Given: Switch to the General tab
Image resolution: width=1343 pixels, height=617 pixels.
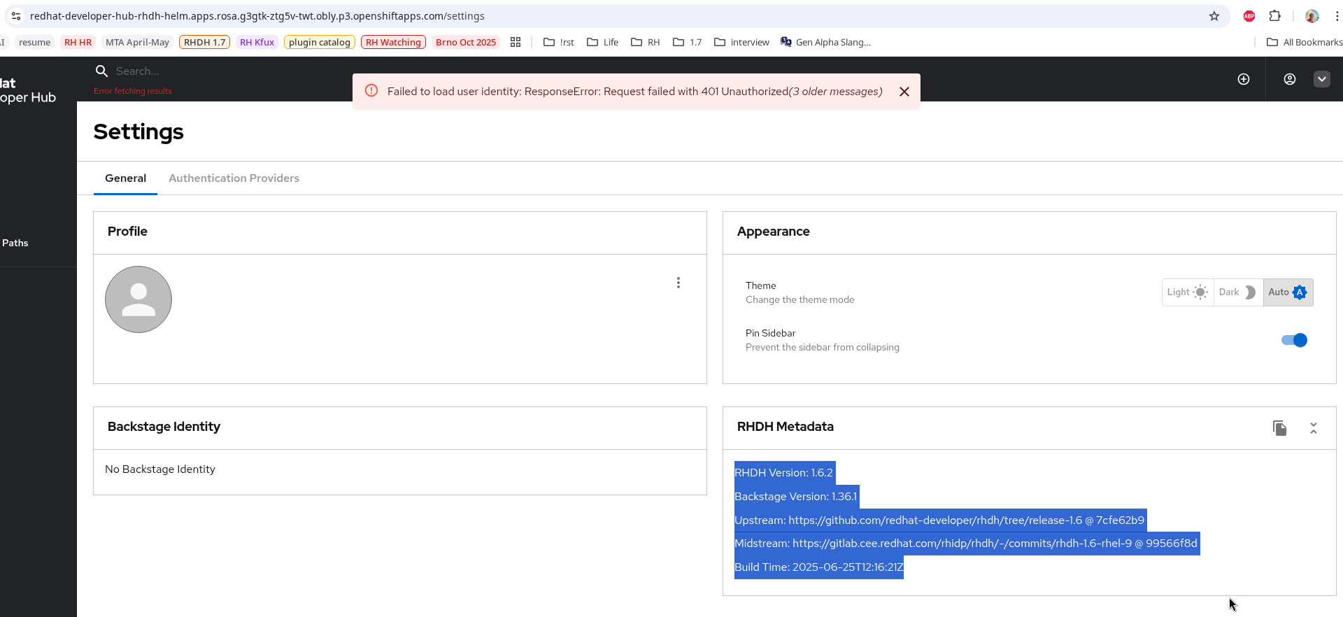Looking at the screenshot, I should [x=126, y=178].
